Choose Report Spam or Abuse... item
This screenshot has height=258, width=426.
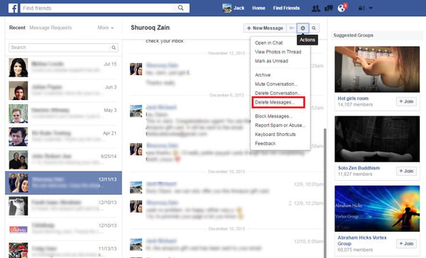280,125
